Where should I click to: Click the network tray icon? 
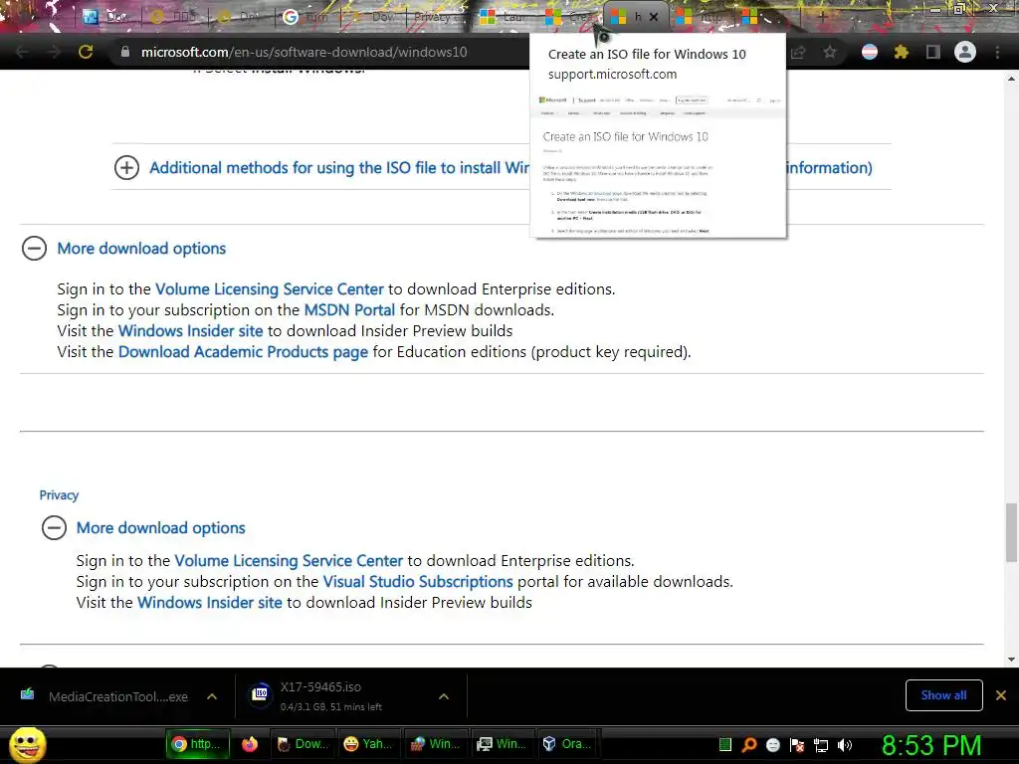coord(821,744)
